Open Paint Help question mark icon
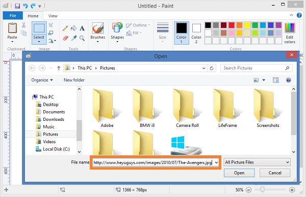306x197 pixels. (299, 15)
